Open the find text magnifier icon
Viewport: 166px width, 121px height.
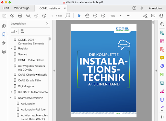coord(28,16)
